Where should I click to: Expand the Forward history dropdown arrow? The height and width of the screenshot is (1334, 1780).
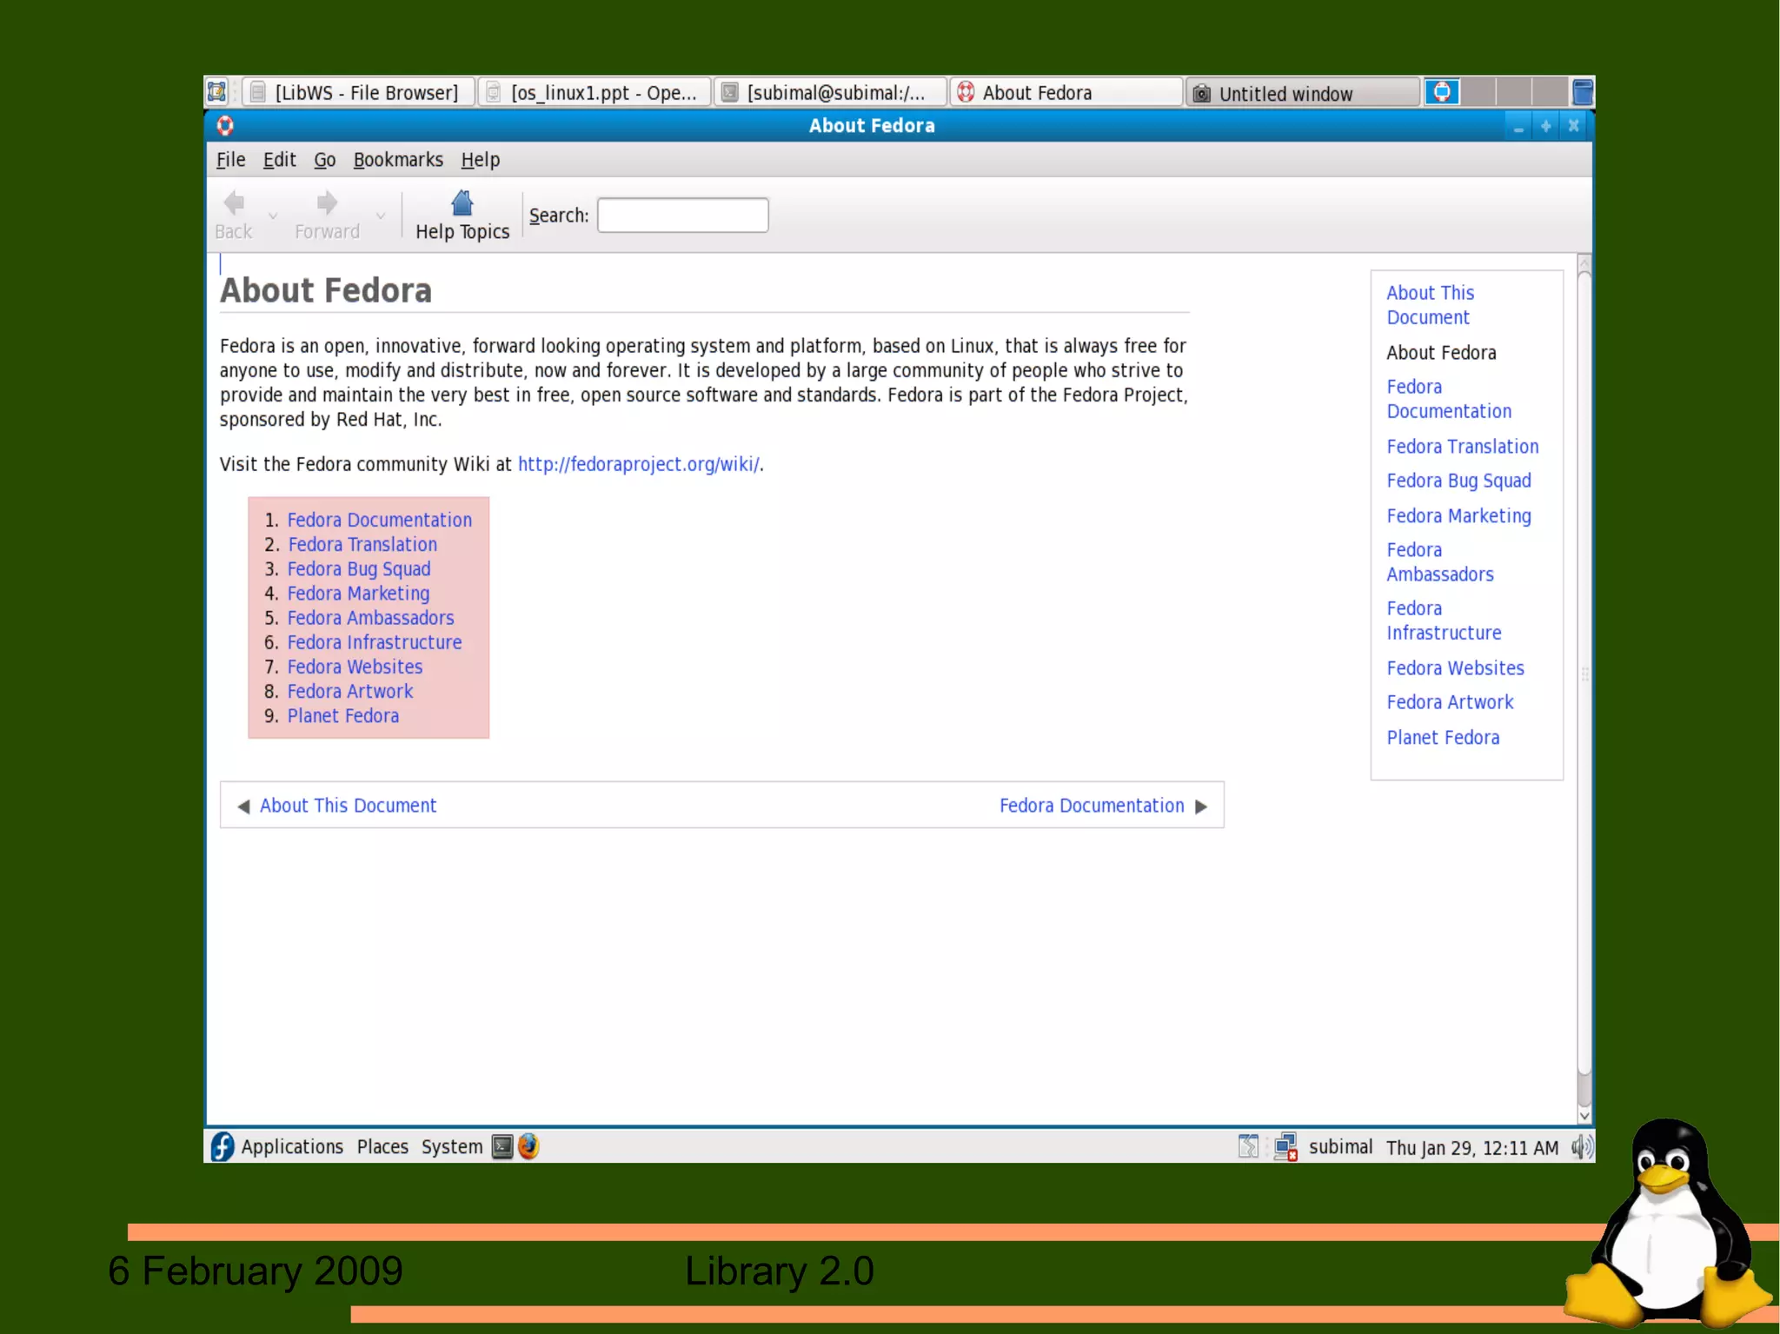tap(381, 215)
